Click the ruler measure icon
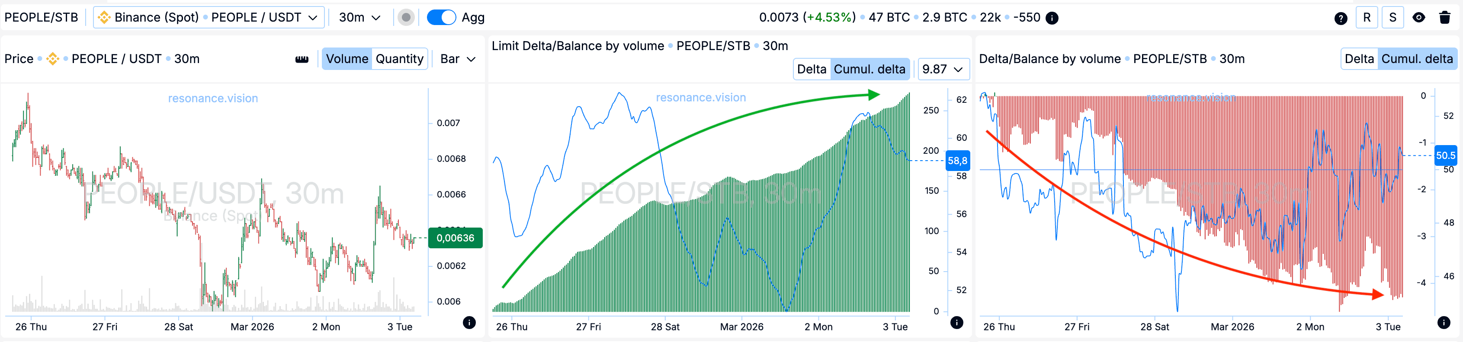 point(302,59)
